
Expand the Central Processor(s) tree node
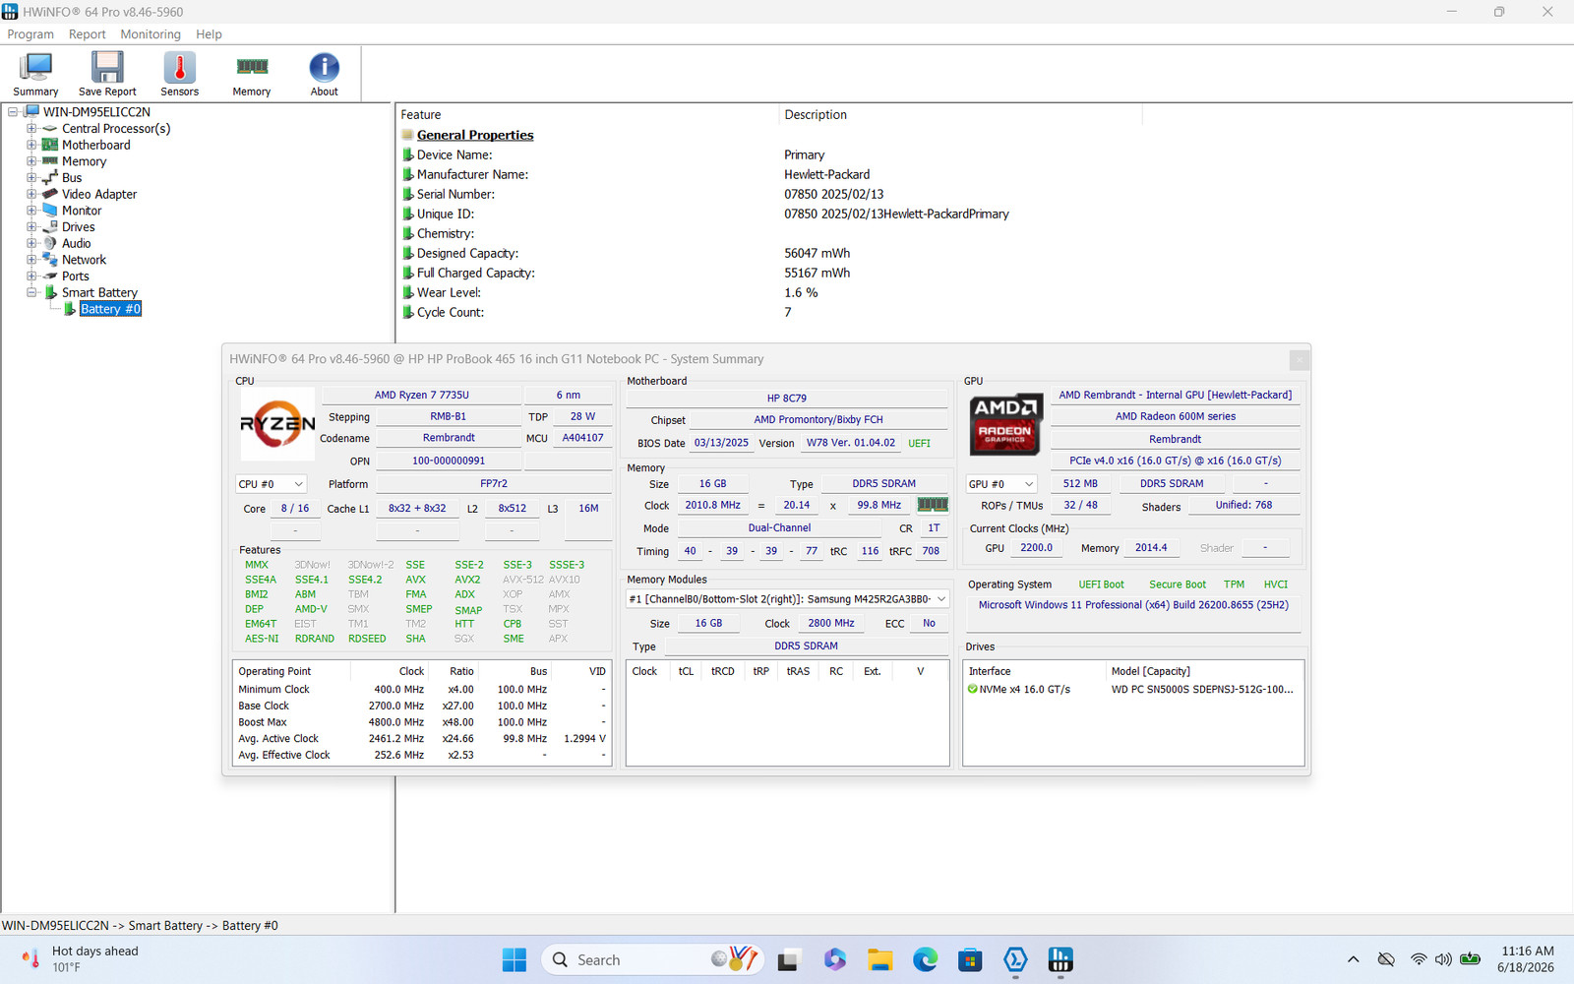[x=31, y=129]
